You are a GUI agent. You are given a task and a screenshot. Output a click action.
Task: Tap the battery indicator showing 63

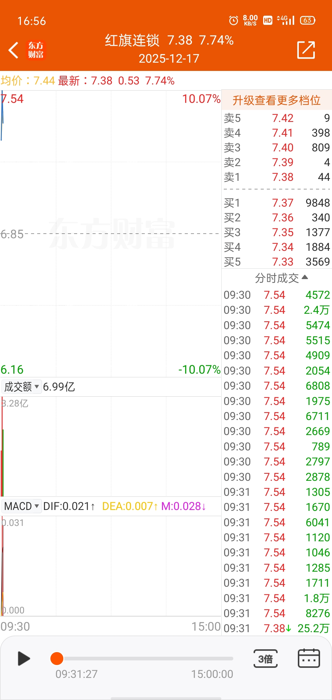[308, 20]
